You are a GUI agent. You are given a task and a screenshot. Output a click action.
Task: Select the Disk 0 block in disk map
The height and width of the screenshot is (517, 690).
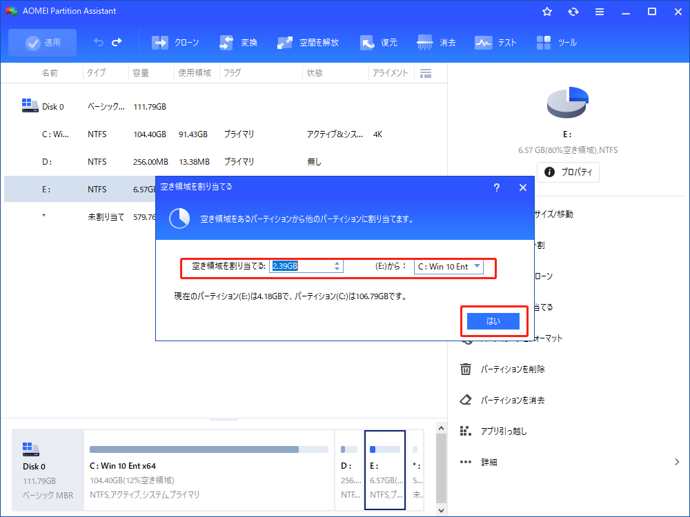pyautogui.click(x=48, y=470)
